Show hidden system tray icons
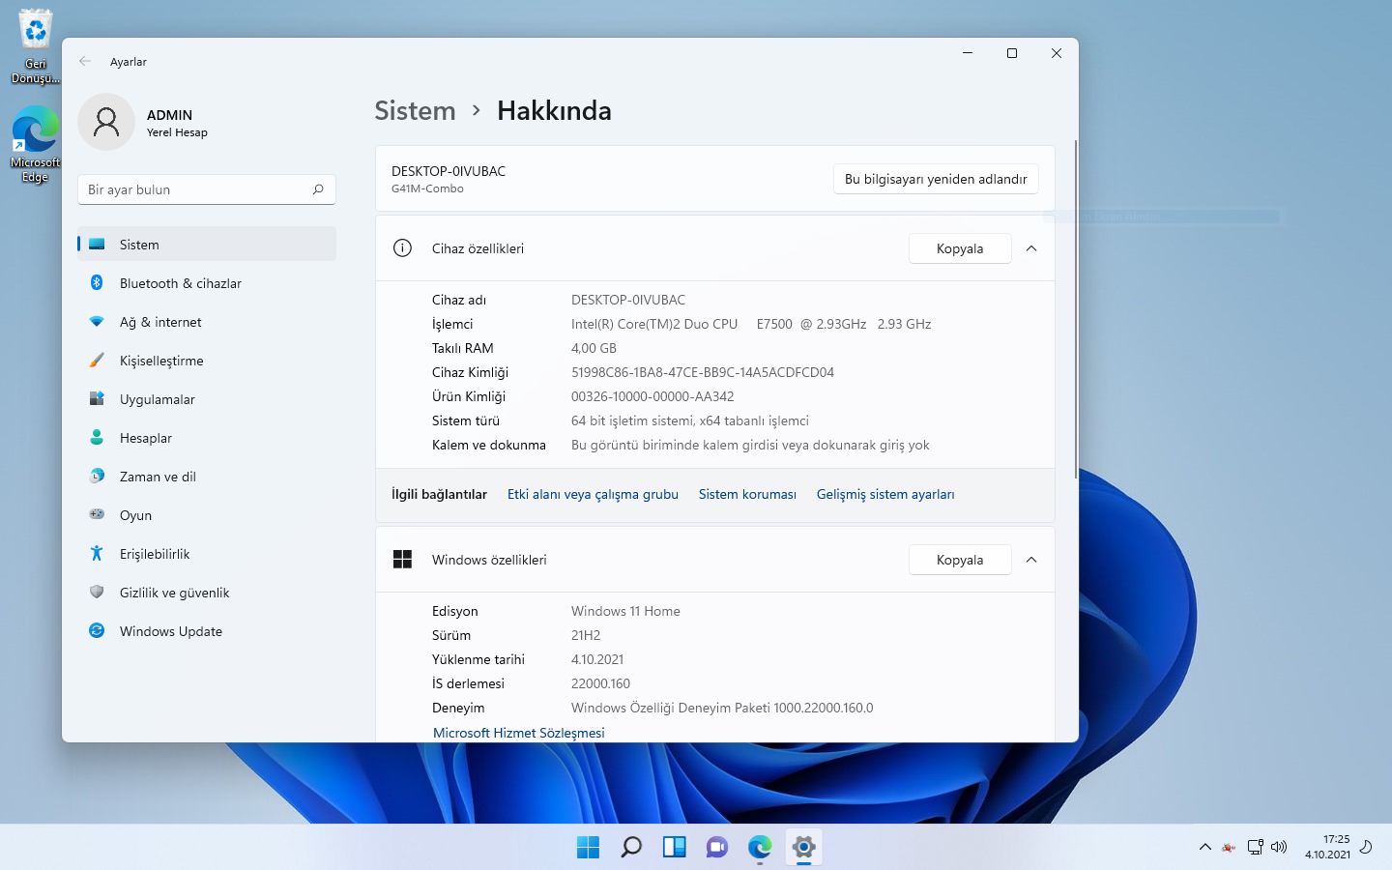This screenshot has width=1392, height=870. point(1204,847)
